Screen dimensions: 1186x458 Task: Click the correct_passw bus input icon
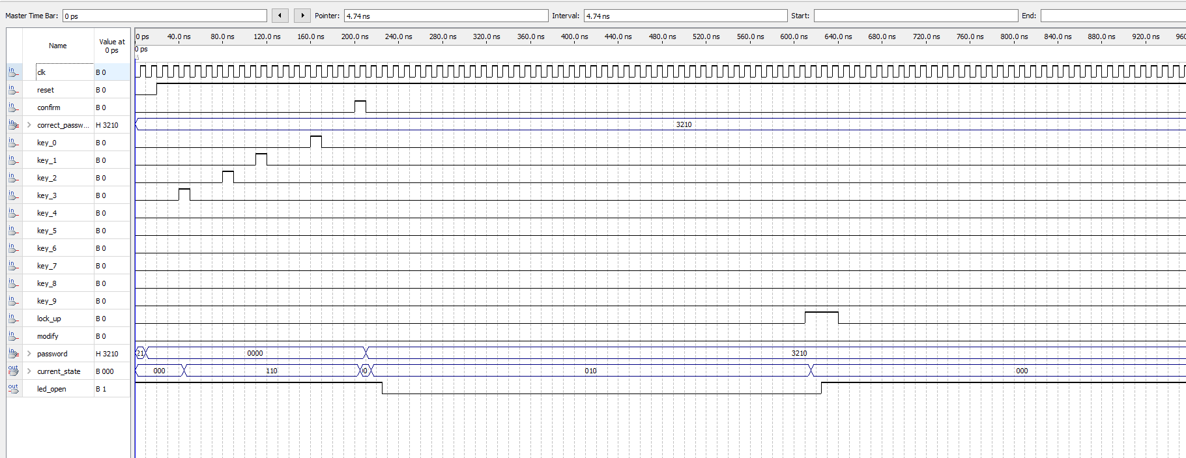click(x=14, y=125)
